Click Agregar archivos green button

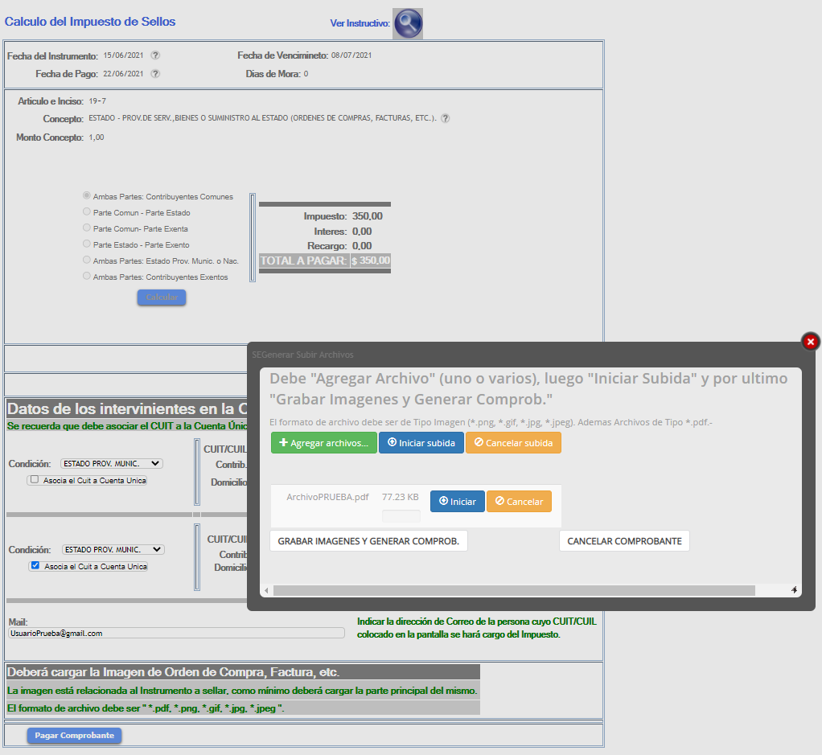click(324, 443)
